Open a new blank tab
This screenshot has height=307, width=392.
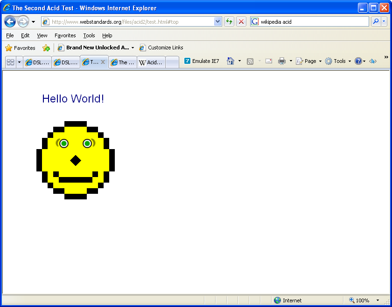pyautogui.click(x=172, y=62)
